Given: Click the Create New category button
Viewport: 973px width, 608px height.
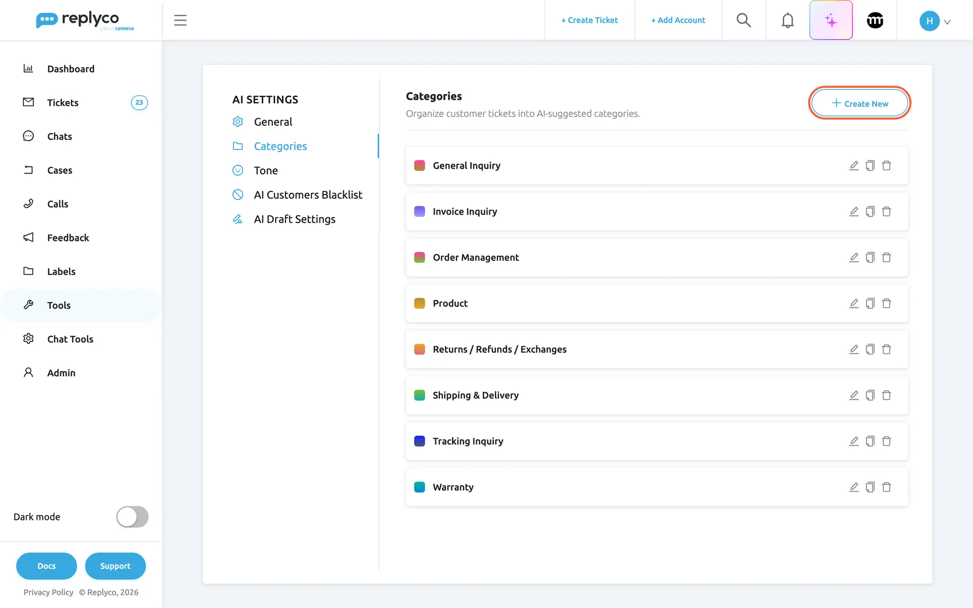Looking at the screenshot, I should [859, 103].
